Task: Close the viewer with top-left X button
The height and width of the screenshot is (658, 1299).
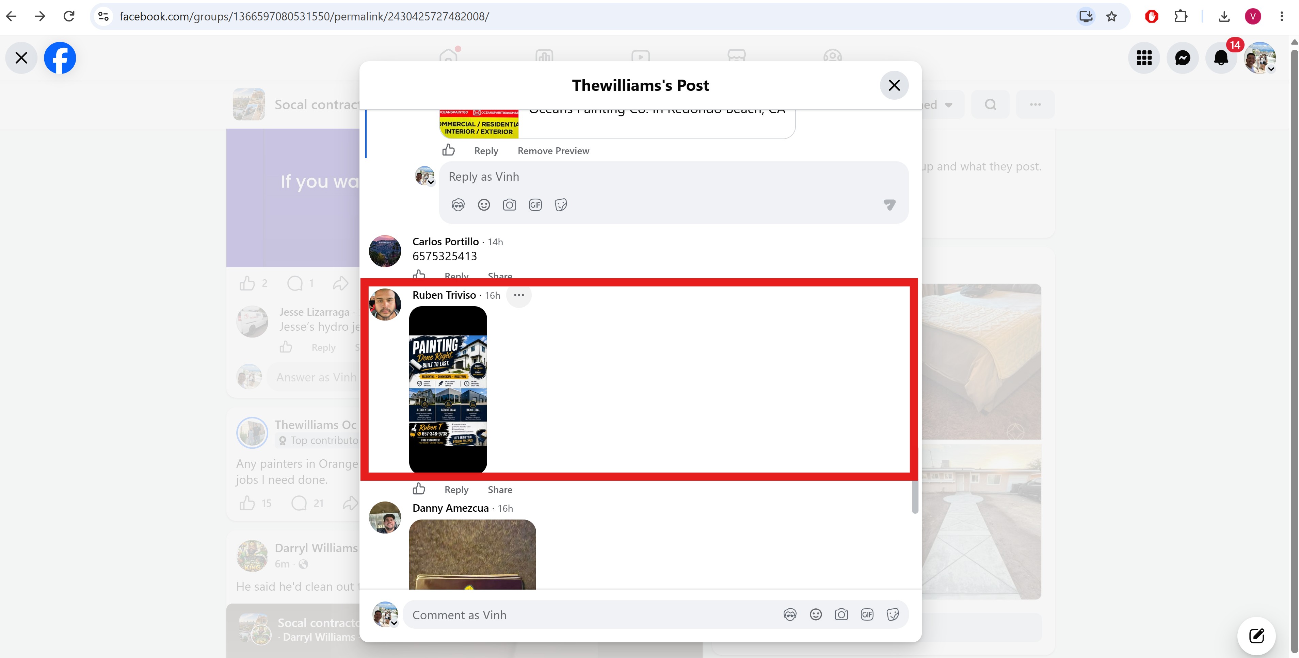Action: [x=21, y=58]
